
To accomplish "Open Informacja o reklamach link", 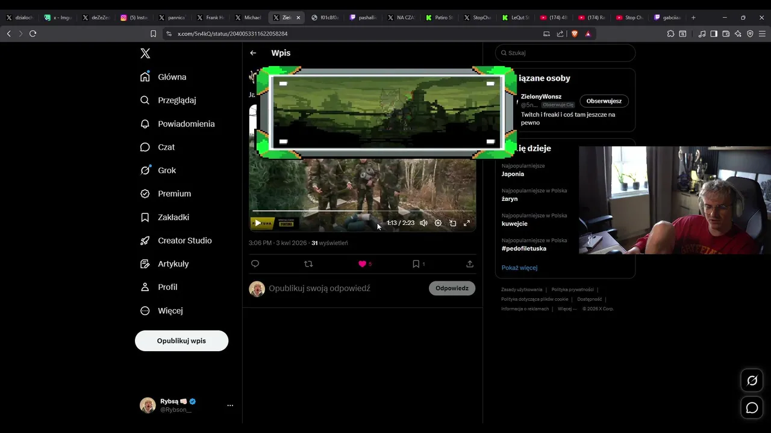I will coord(525,309).
